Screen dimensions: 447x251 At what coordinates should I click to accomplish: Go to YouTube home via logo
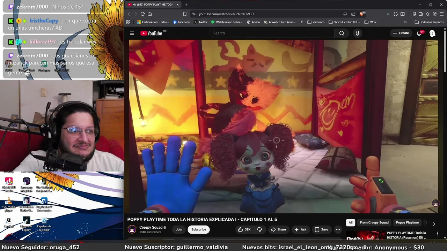pos(152,33)
